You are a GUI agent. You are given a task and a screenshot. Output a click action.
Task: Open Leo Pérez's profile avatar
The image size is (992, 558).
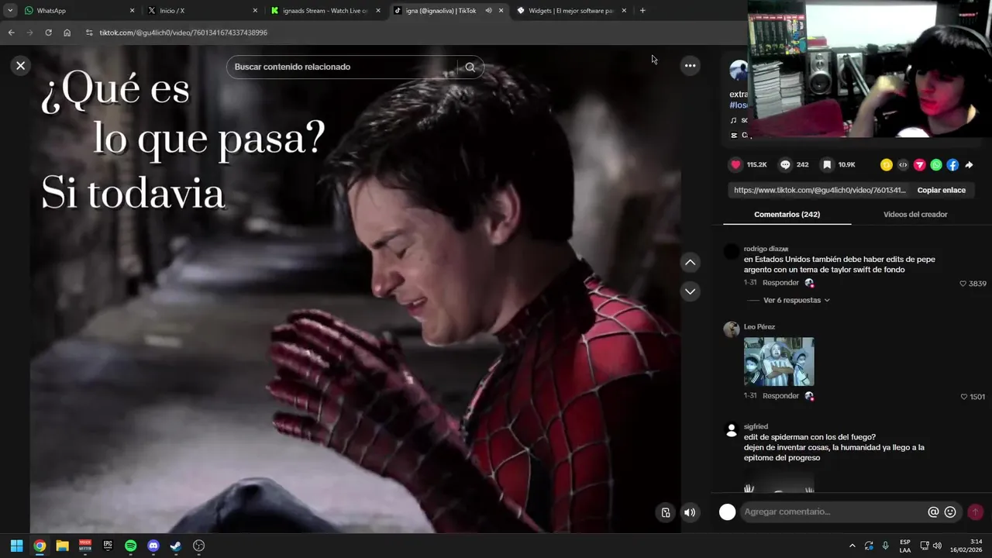[x=731, y=329]
